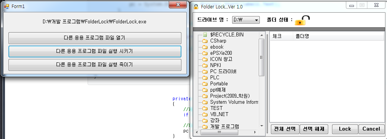
Task: Click 다른 응용 프로그램 파일 실행 시키기 button
Action: (95, 51)
